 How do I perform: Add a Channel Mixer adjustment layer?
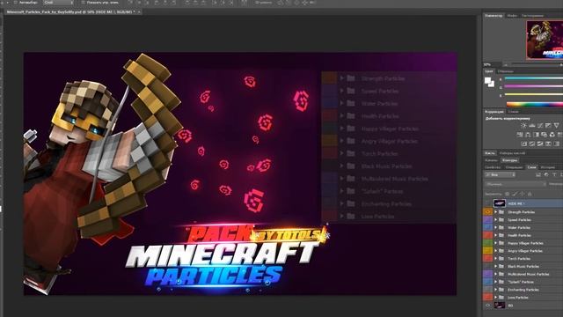pyautogui.click(x=552, y=135)
